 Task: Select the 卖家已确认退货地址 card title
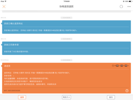click(x=13, y=23)
